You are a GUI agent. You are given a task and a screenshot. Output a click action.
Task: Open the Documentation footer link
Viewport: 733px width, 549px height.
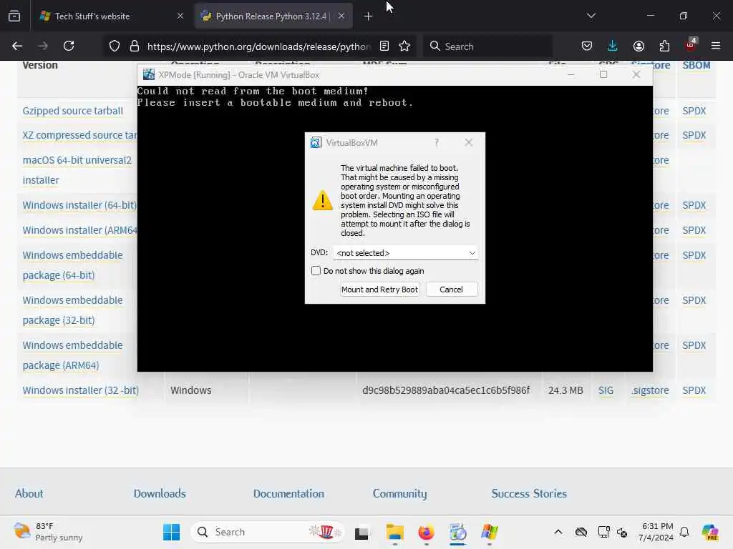coord(288,493)
